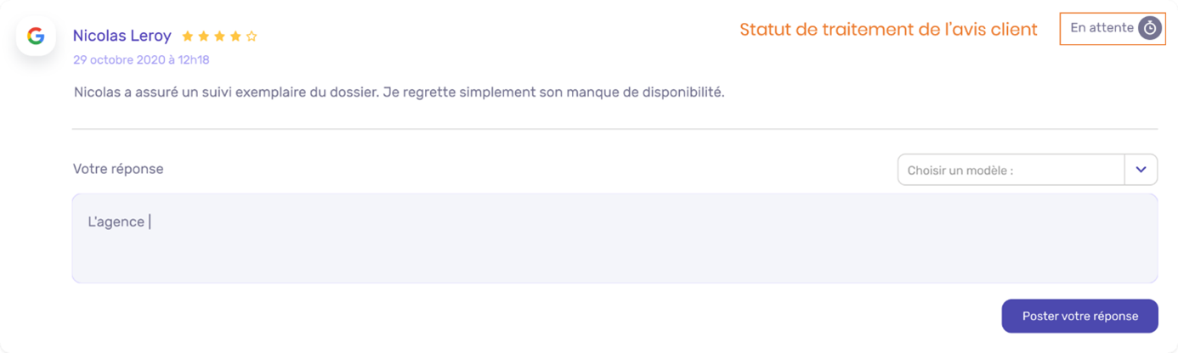
Task: Click the second gold rating star
Action: pyautogui.click(x=204, y=36)
